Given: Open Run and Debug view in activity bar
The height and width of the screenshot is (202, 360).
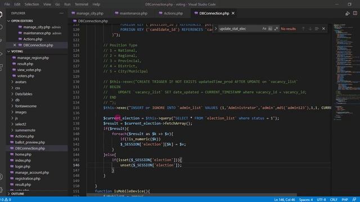Looking at the screenshot, I should click(x=1, y=54).
